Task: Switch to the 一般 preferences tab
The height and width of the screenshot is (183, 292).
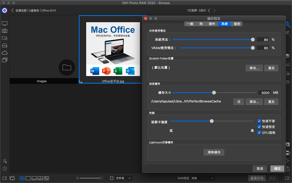Action: [x=190, y=24]
